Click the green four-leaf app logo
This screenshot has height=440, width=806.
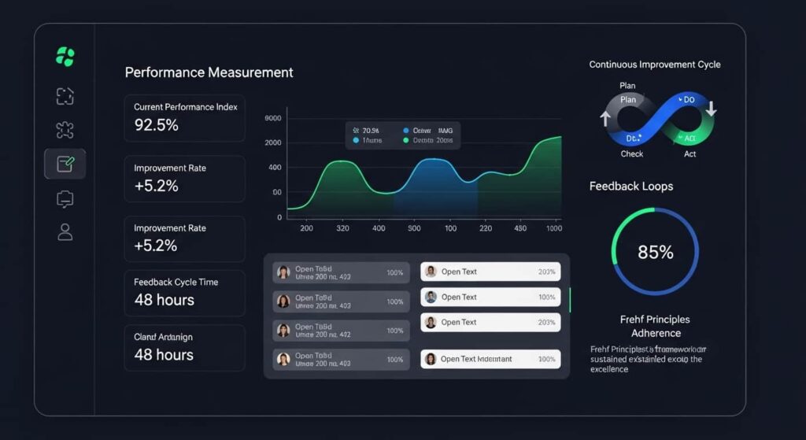65,57
